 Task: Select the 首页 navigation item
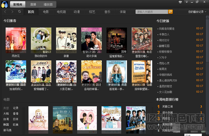point(31,12)
